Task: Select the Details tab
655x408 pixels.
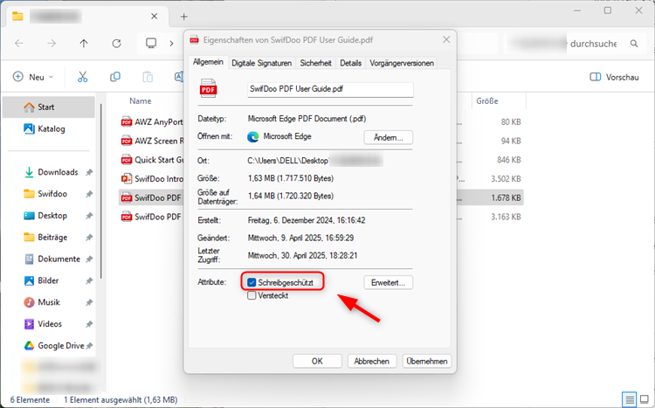Action: [350, 63]
